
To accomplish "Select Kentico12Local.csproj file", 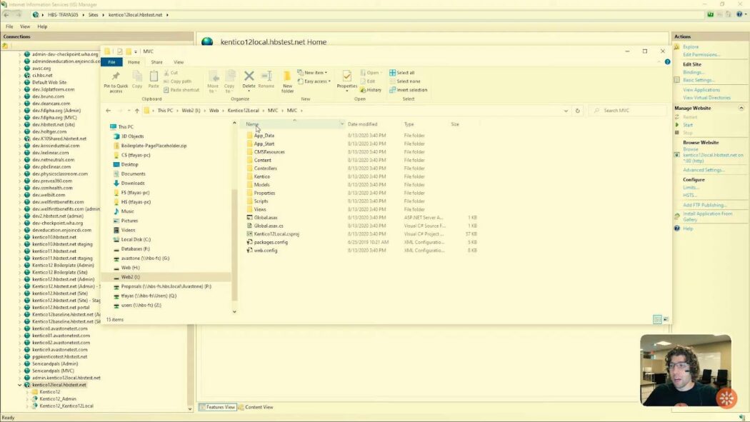I will [276, 234].
